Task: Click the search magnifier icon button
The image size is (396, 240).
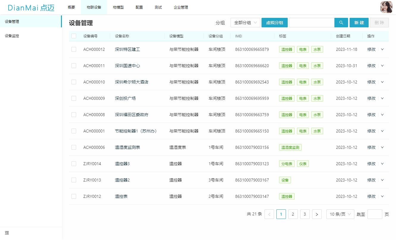Action: click(x=341, y=23)
